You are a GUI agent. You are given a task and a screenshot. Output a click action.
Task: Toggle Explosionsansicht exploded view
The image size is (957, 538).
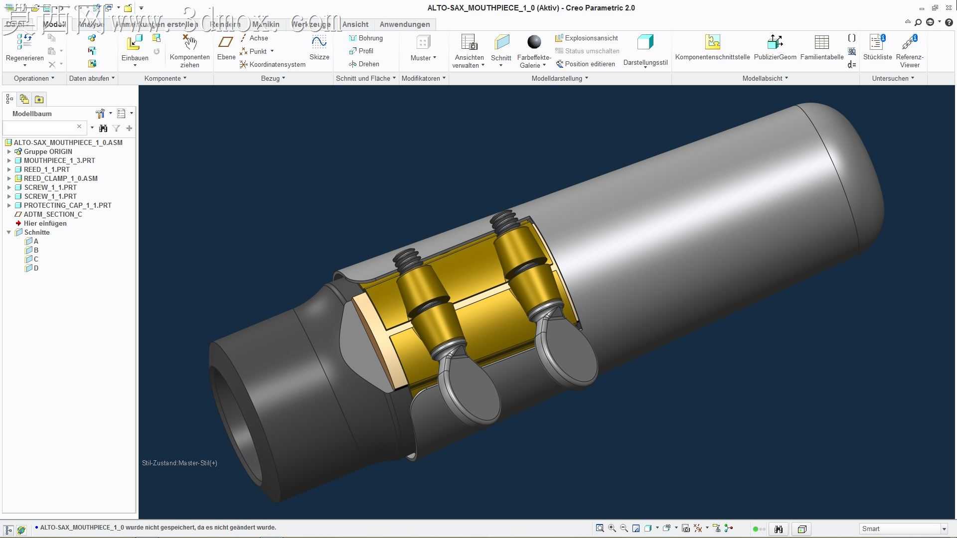586,38
